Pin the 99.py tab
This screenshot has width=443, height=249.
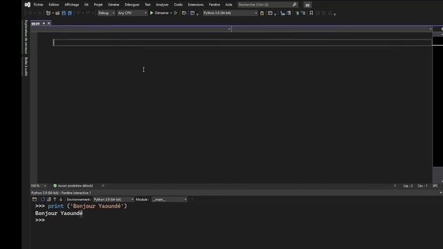44,24
